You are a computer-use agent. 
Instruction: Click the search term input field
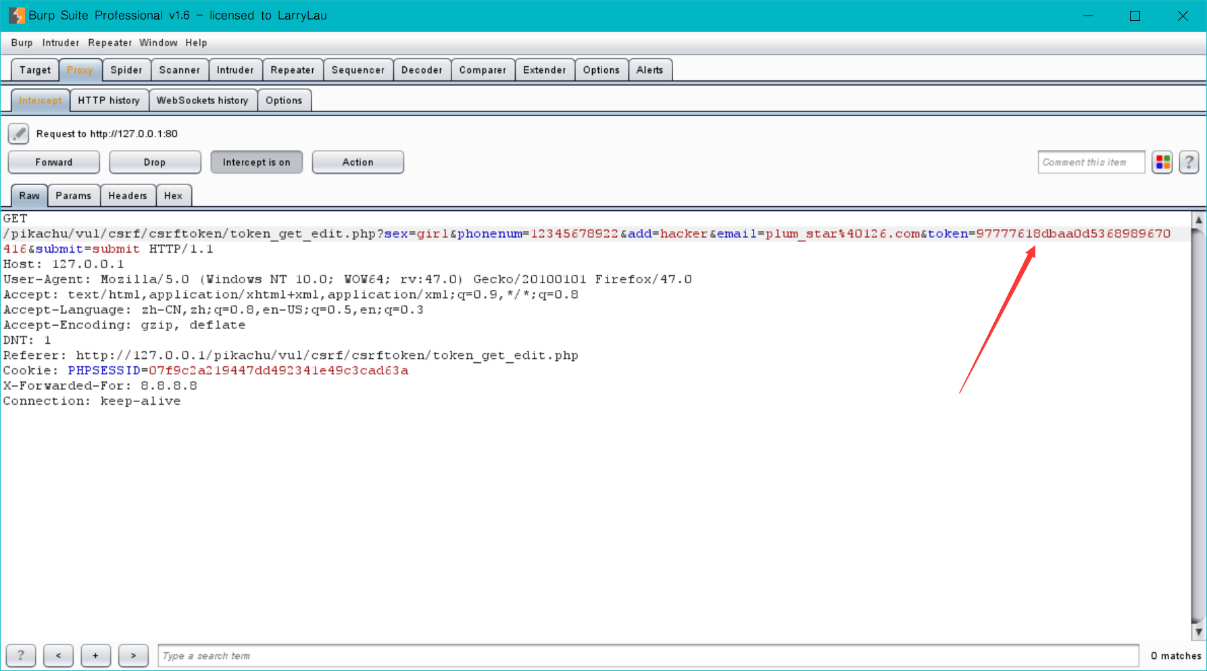(648, 655)
